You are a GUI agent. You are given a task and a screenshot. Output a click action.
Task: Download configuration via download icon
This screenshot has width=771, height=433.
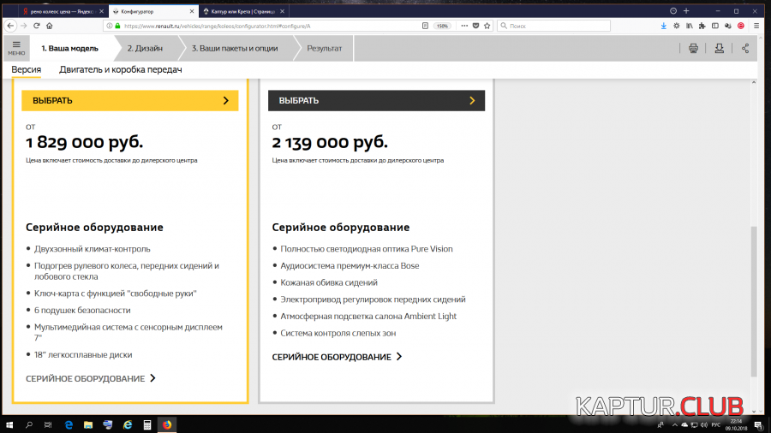(x=720, y=48)
